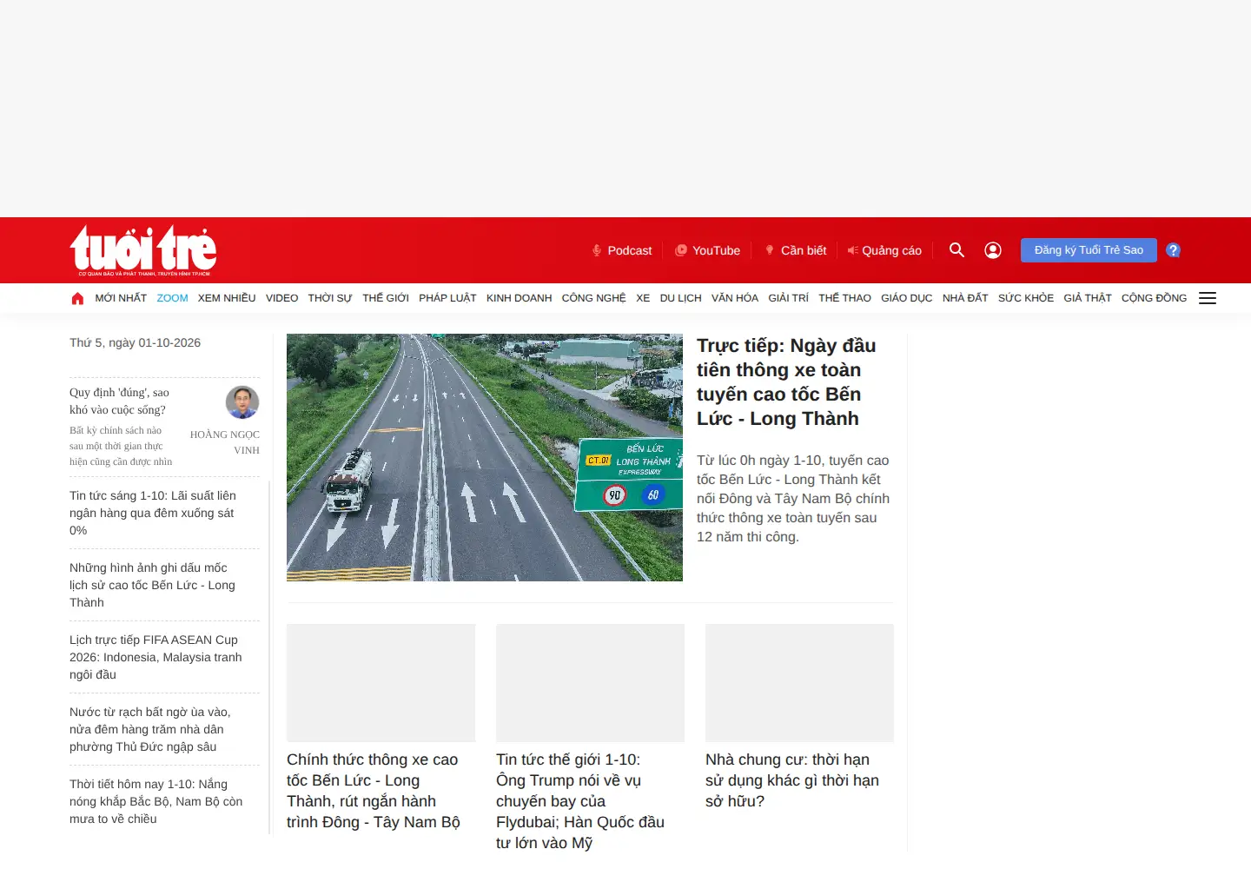This screenshot has height=869, width=1251.
Task: Open the YouTube link in the header
Action: tap(708, 250)
